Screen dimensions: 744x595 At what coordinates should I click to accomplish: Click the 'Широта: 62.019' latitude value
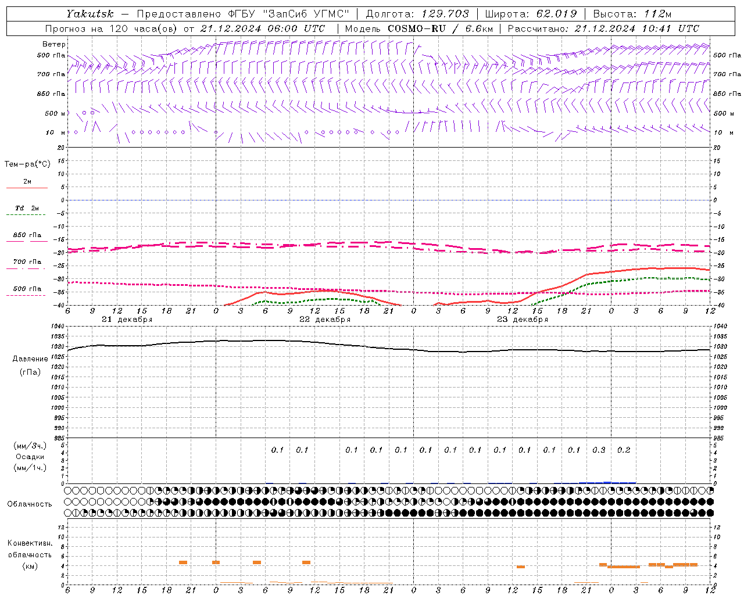tap(531, 14)
